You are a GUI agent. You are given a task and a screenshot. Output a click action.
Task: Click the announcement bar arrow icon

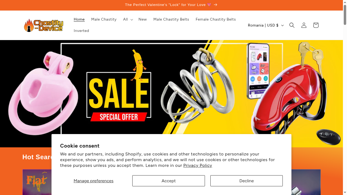[216, 5]
